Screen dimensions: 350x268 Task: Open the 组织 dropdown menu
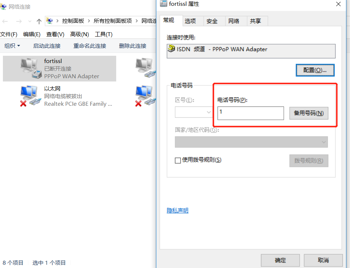coord(12,46)
